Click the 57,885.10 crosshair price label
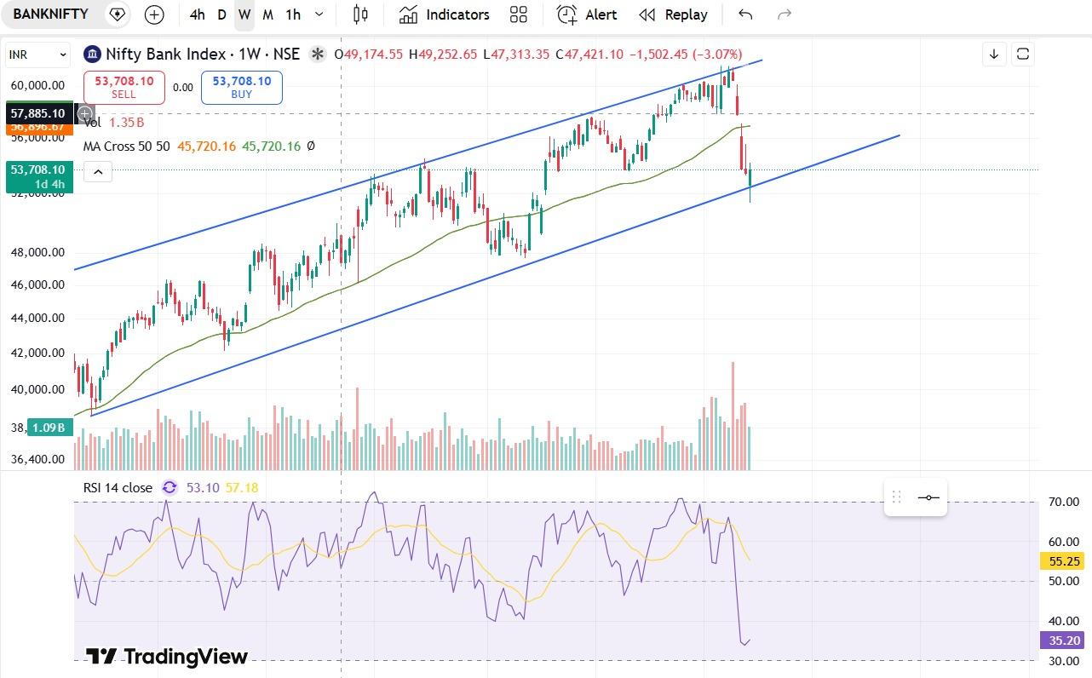Screen dimensions: 1092x678 coord(37,112)
